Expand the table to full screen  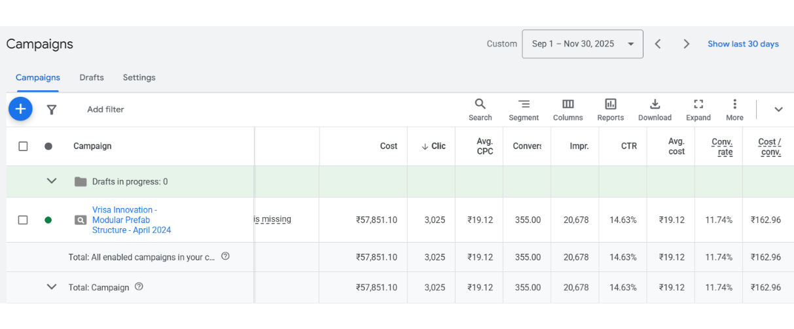pyautogui.click(x=698, y=109)
